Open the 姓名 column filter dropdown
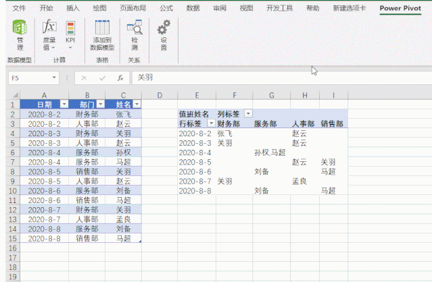Image resolution: width=432 pixels, height=282 pixels. click(x=137, y=104)
